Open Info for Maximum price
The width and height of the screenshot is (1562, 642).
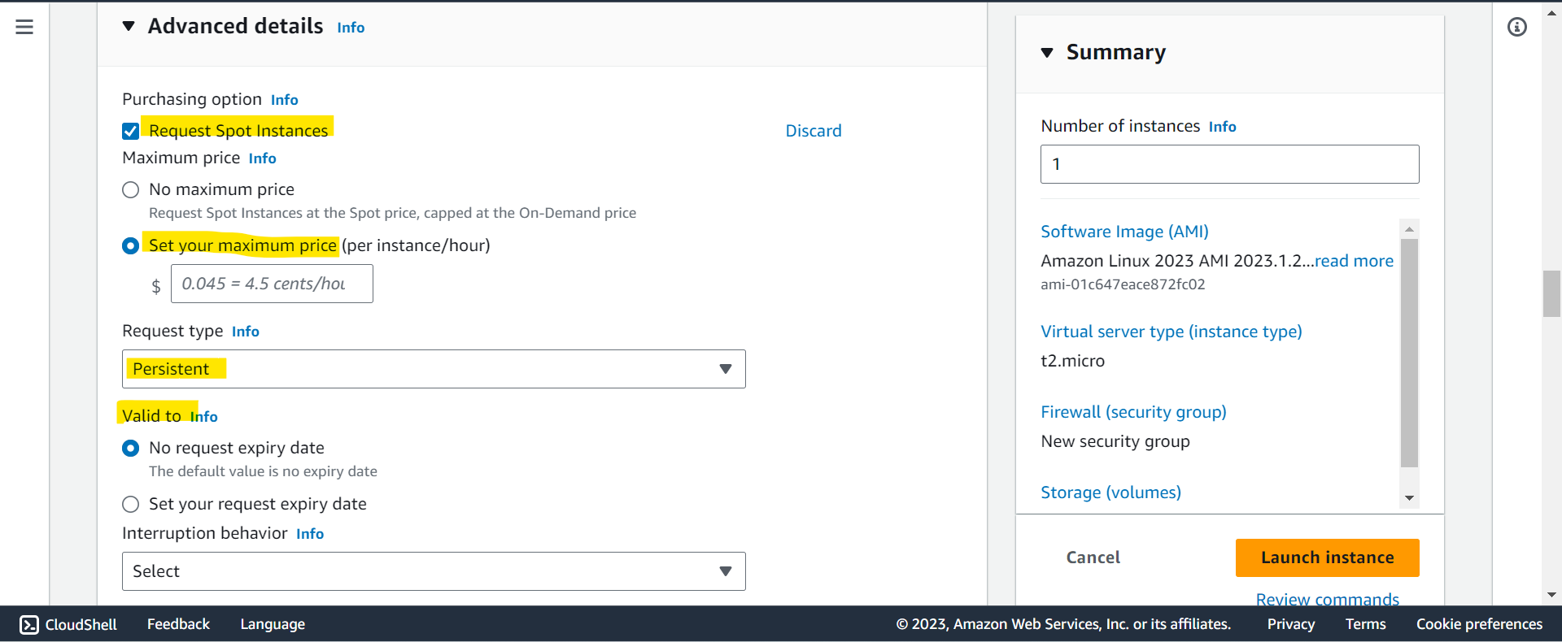coord(263,158)
